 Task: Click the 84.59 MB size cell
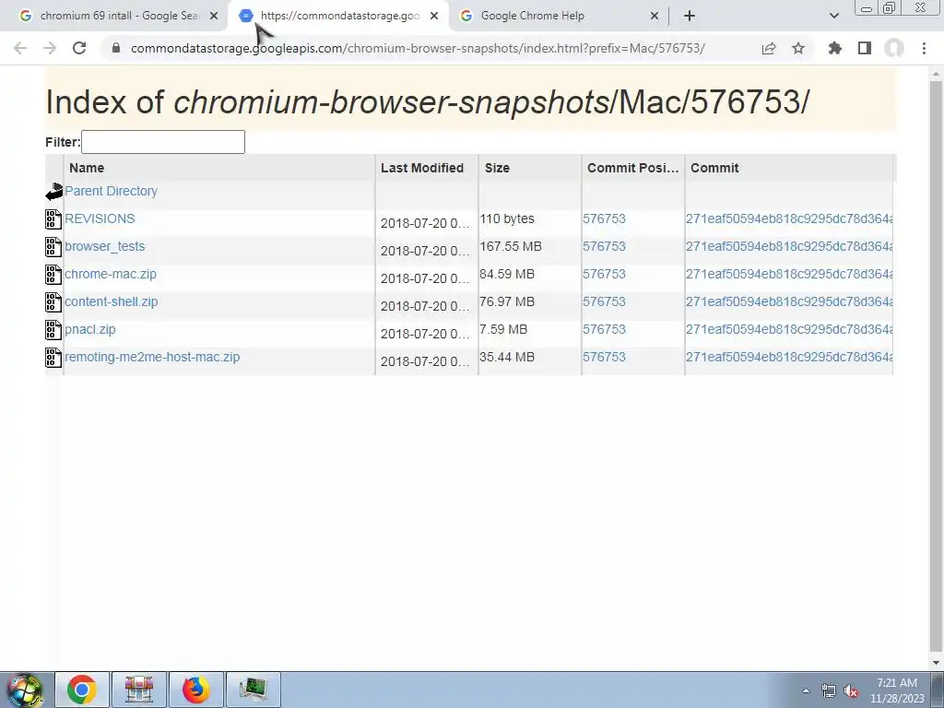(x=507, y=274)
